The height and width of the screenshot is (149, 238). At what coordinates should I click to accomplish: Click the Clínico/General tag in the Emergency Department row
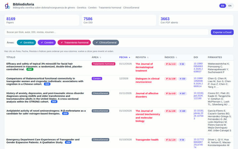100,140
